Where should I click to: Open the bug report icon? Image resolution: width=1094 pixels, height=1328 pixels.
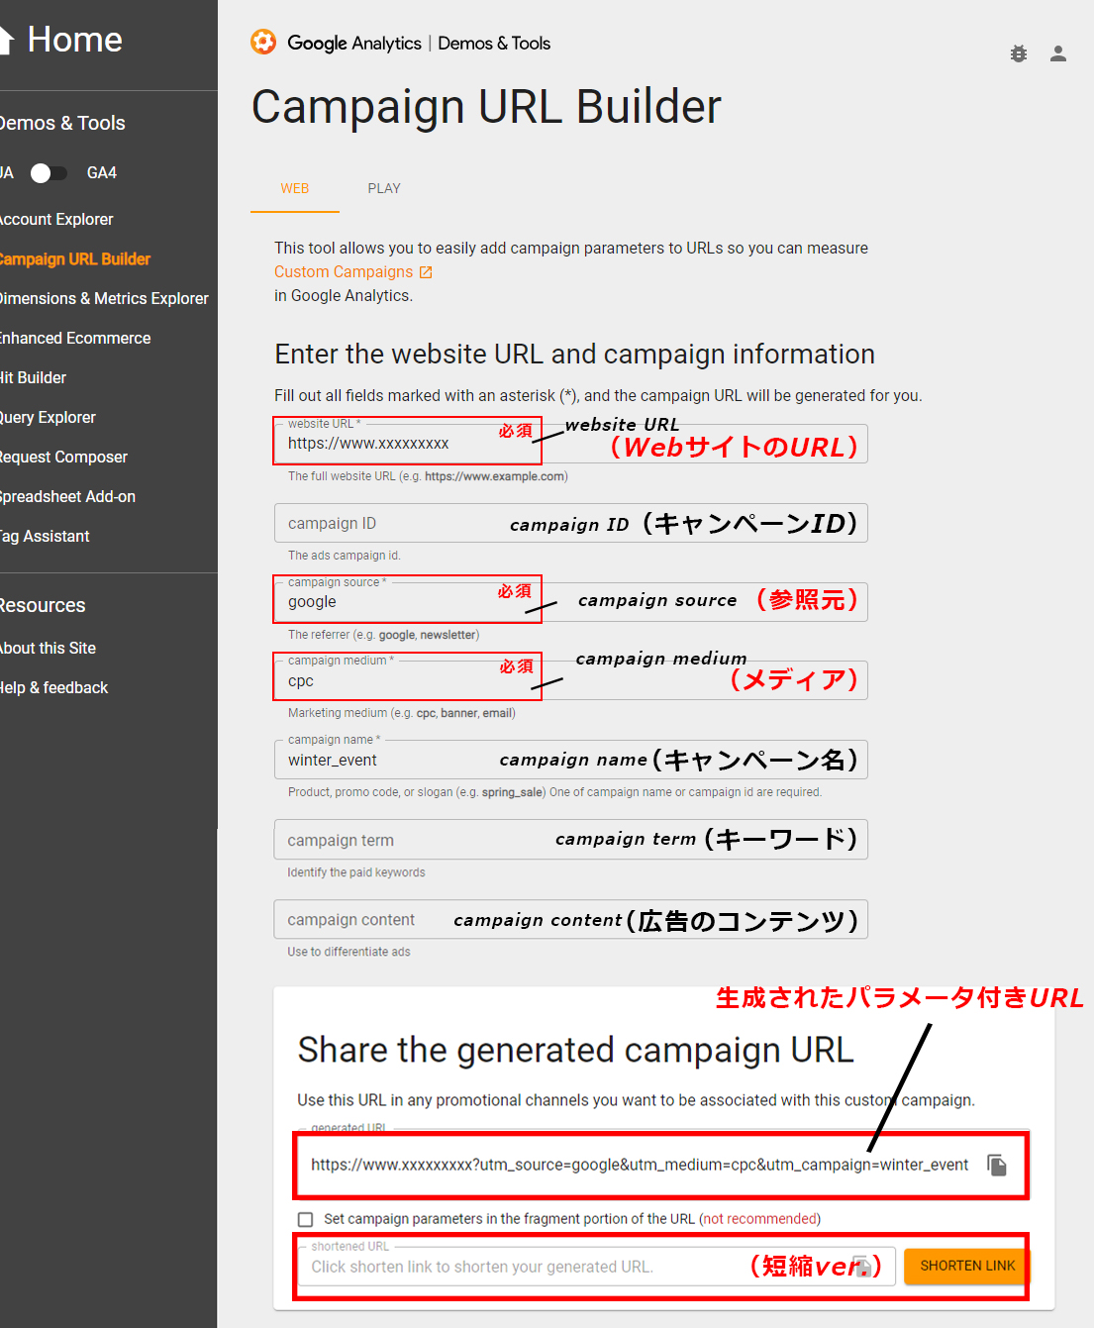(x=1019, y=53)
